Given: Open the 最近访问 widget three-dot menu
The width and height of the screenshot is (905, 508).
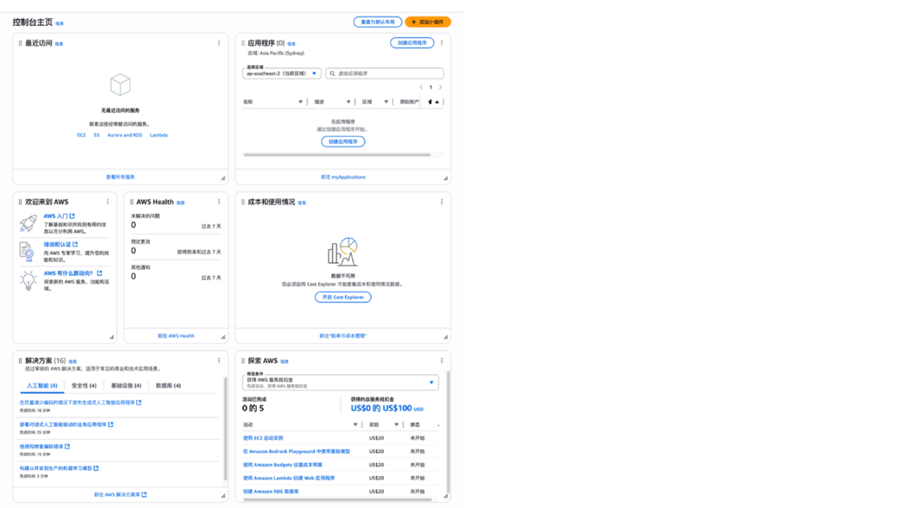Looking at the screenshot, I should [x=219, y=43].
